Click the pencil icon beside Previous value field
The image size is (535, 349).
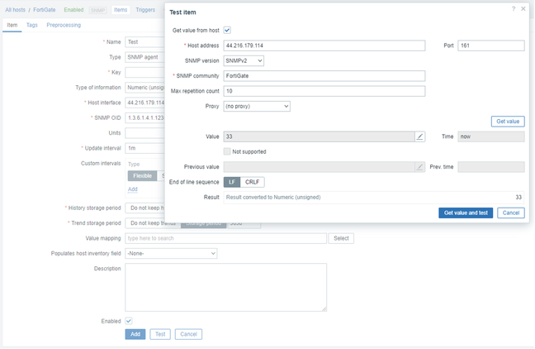click(420, 167)
